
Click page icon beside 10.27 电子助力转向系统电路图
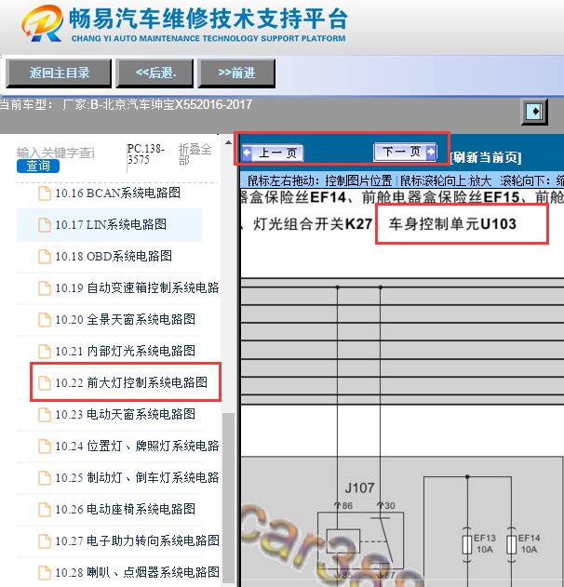click(45, 541)
